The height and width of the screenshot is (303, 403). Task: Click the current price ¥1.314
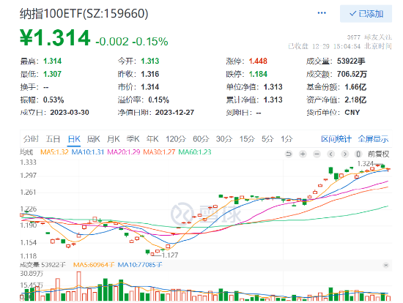(x=55, y=38)
